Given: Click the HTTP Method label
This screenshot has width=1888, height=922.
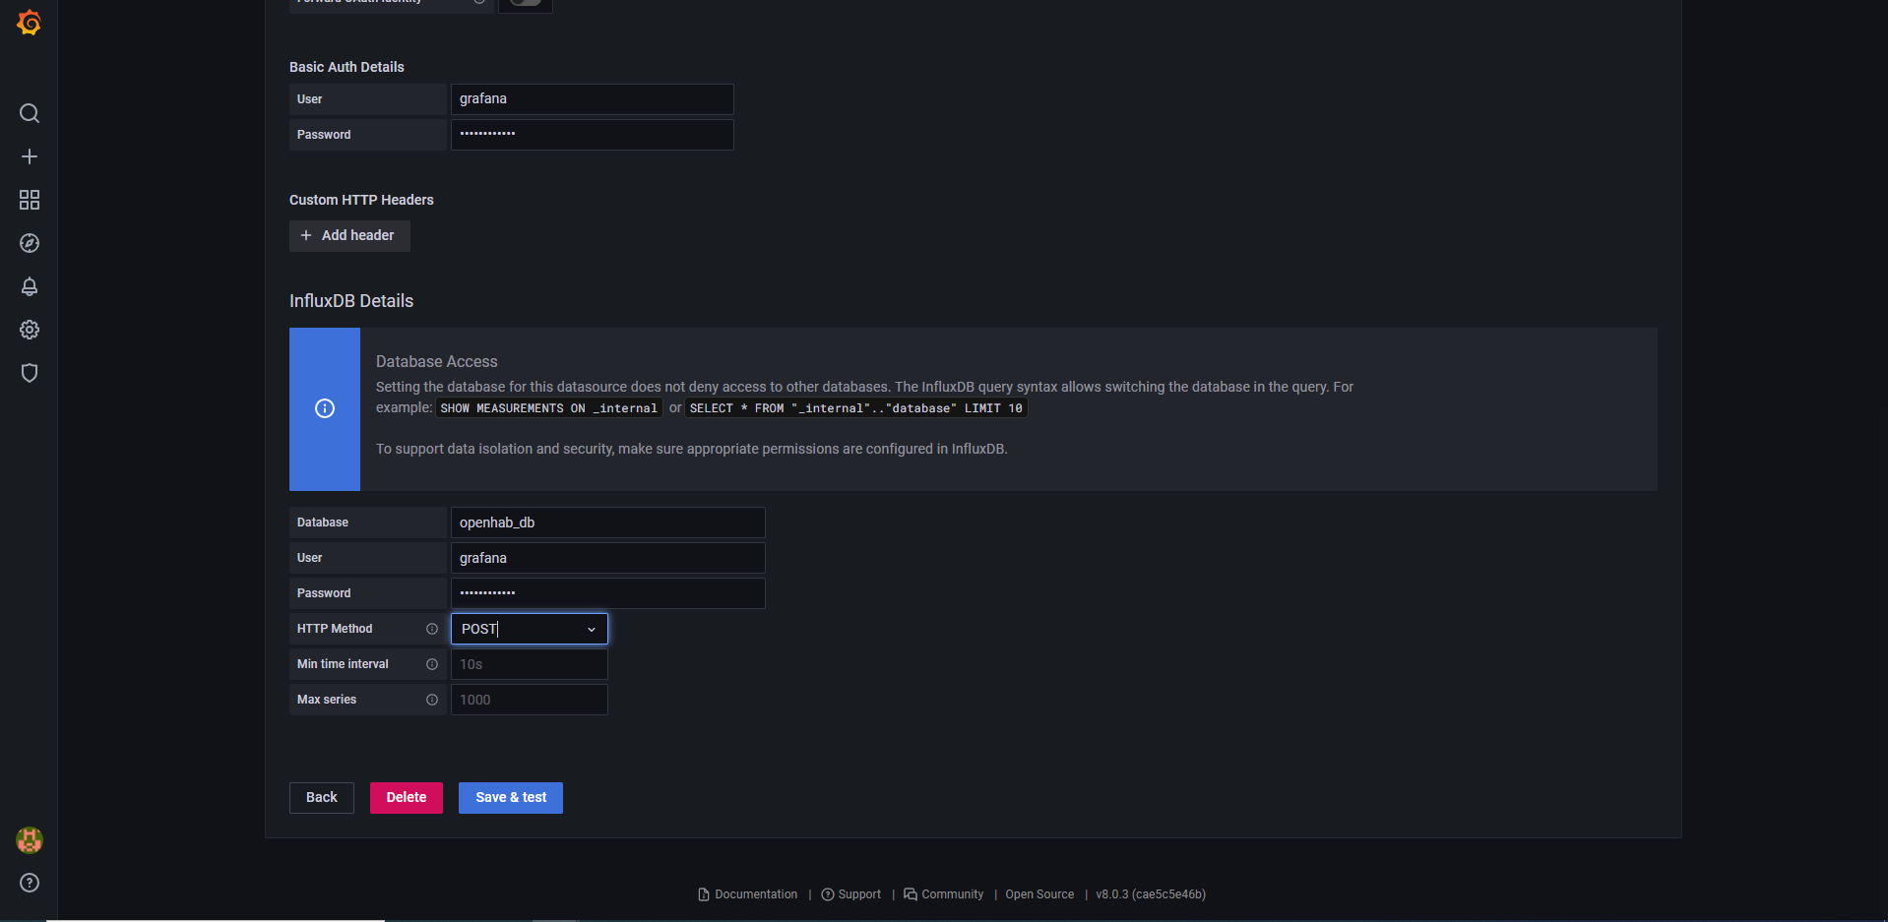Looking at the screenshot, I should click(x=335, y=629).
